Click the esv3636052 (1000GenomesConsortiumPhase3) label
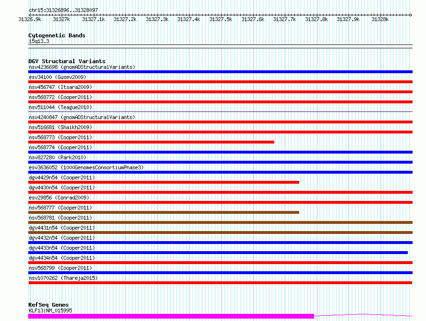 (x=86, y=167)
